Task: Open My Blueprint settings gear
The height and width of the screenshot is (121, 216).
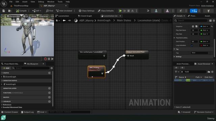Action: [x=52, y=68]
